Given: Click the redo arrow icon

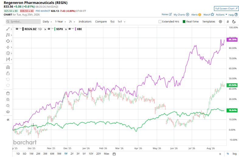Looking at the screenshot, I should click(8, 85).
